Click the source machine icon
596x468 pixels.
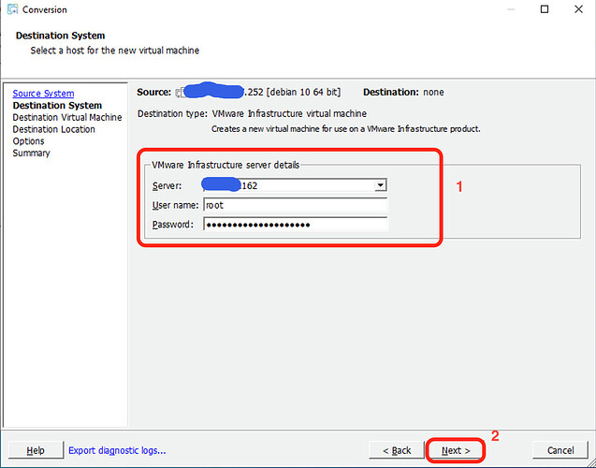[x=180, y=93]
